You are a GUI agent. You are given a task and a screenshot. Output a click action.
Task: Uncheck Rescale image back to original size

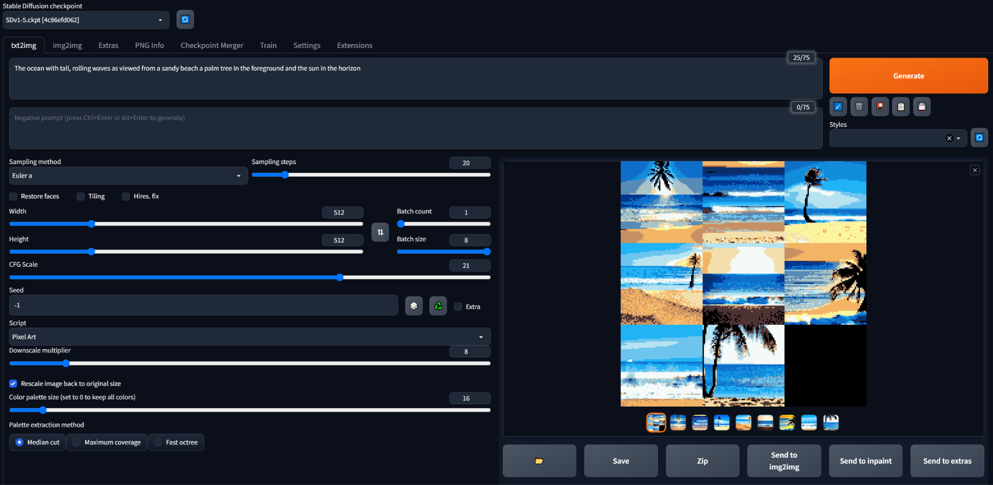[14, 384]
